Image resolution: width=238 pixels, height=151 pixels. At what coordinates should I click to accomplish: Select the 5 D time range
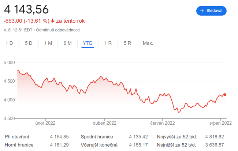(x=29, y=43)
